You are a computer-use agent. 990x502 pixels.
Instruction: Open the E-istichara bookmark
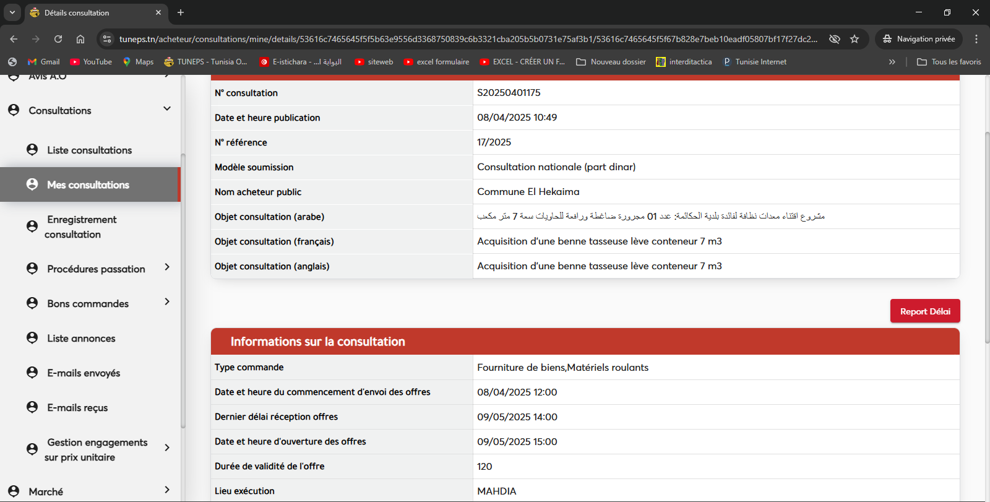(x=301, y=62)
